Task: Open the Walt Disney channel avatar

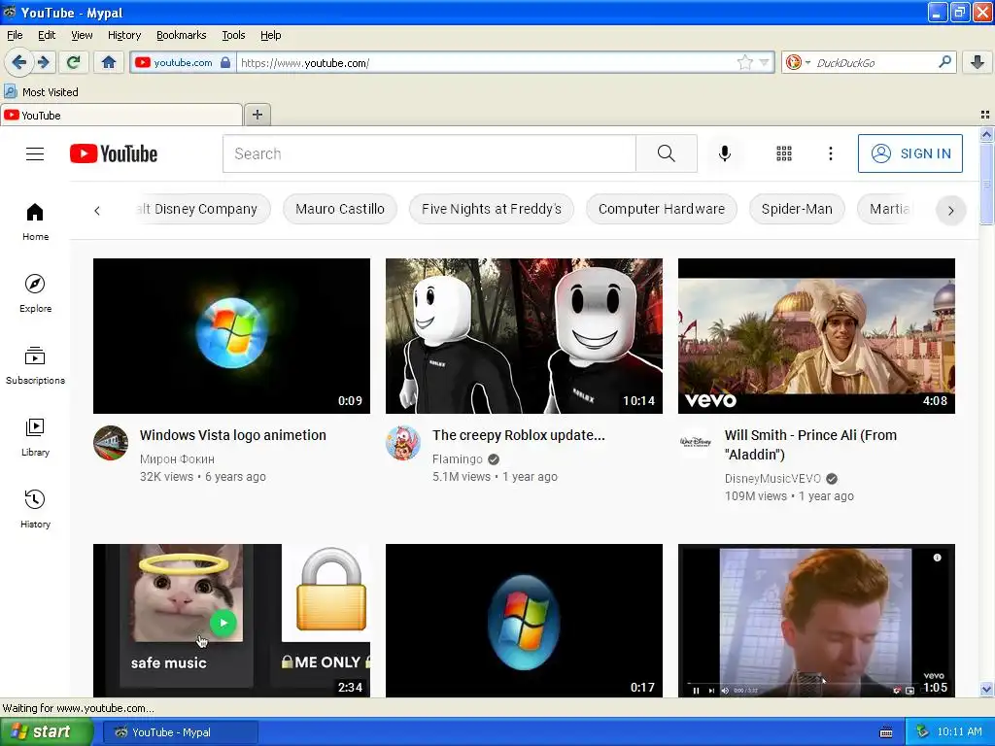Action: pos(696,443)
